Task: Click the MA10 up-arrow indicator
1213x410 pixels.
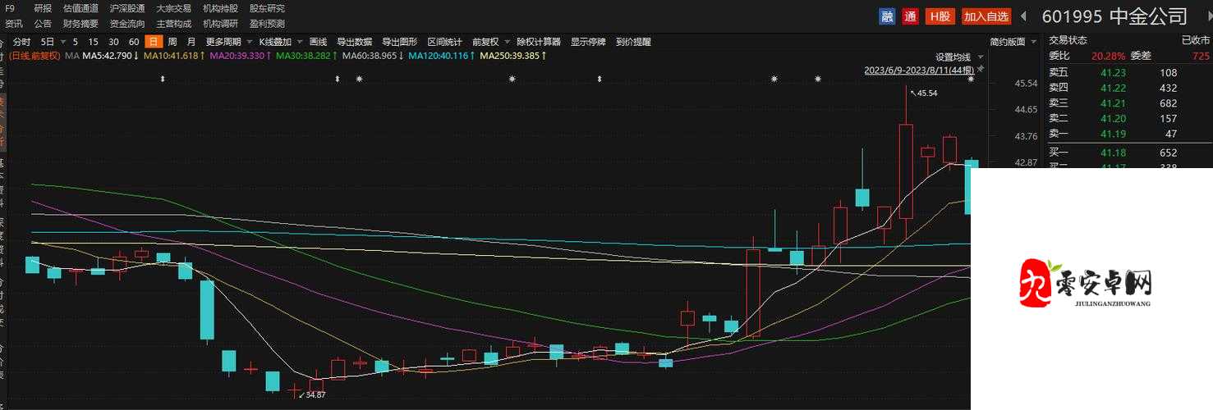Action: tap(202, 56)
